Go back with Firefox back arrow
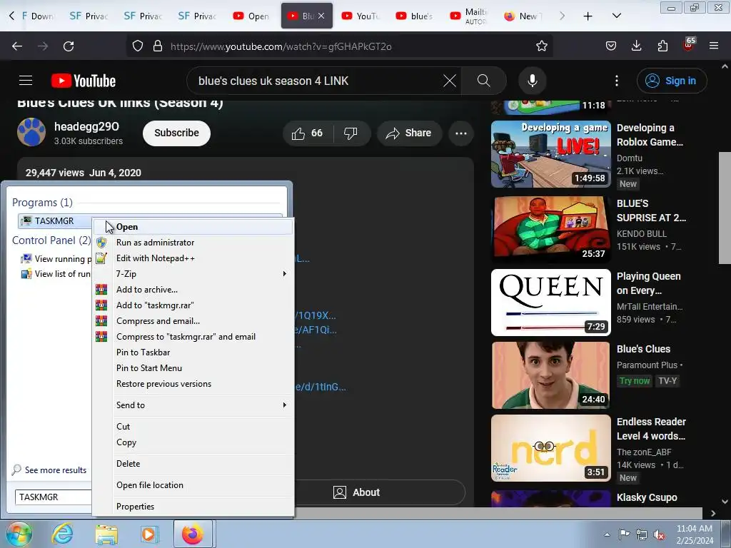 [x=17, y=46]
